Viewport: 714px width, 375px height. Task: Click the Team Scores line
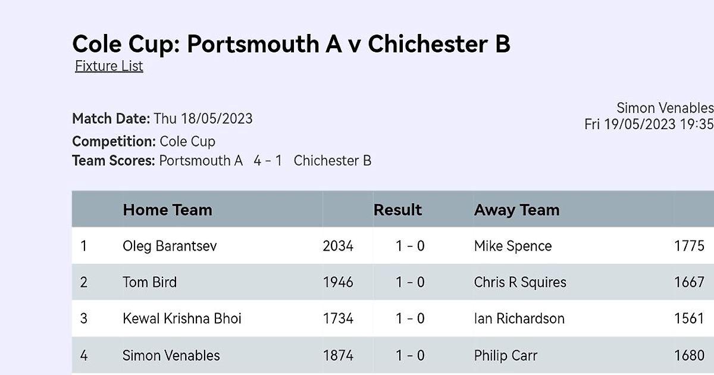point(221,161)
